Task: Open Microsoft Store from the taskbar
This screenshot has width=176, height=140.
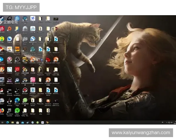Action: pos(17,123)
